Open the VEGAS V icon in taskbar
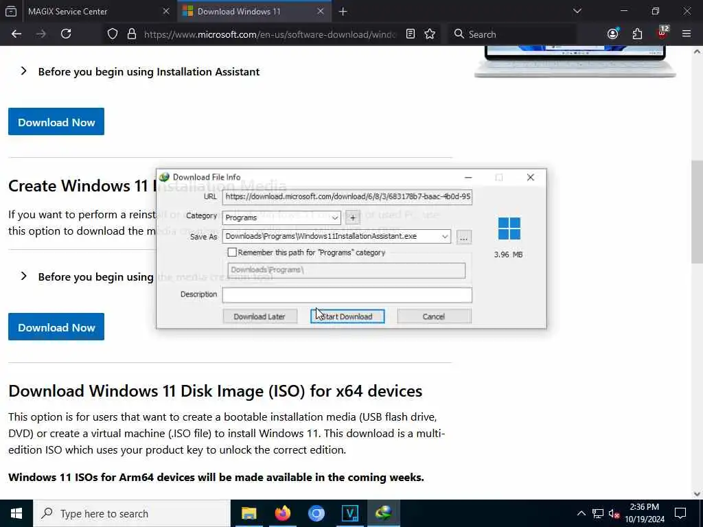 tap(349, 513)
